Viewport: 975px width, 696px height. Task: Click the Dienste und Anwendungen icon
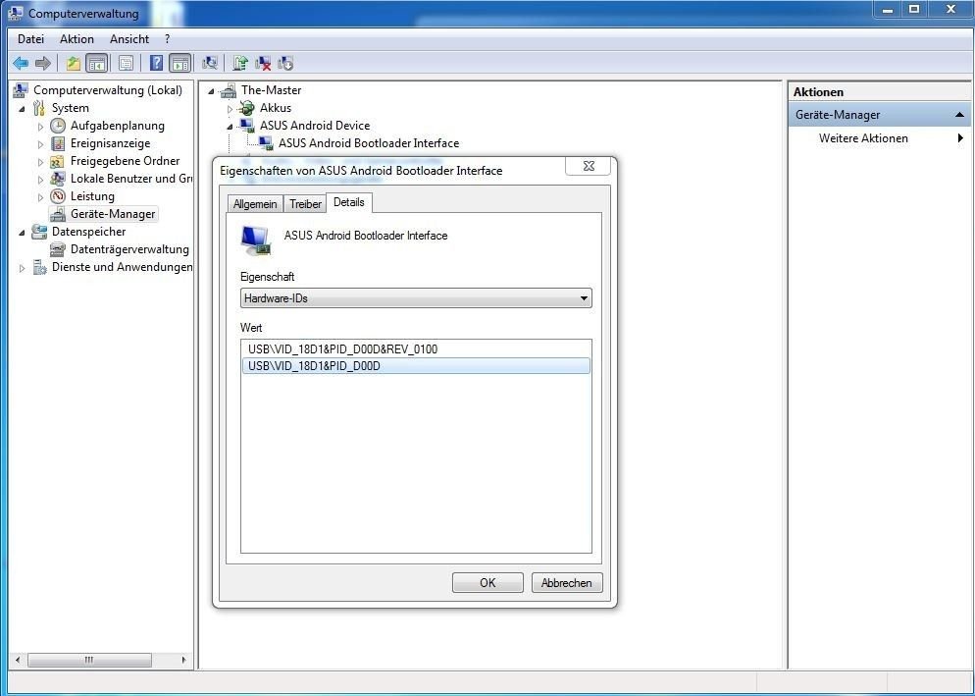pos(39,267)
